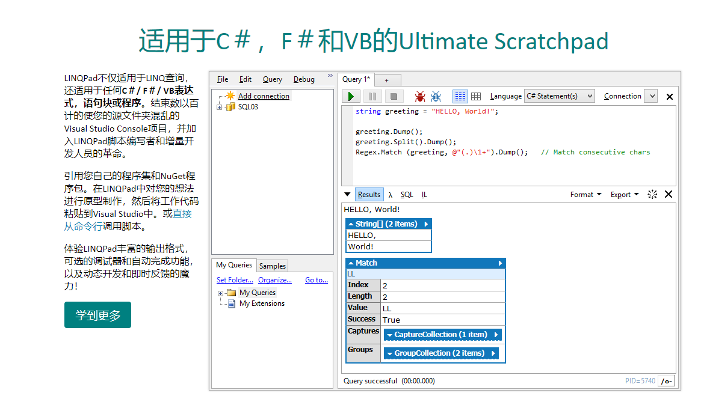Open the Language dropdown
This screenshot has width=701, height=411.
click(x=559, y=96)
